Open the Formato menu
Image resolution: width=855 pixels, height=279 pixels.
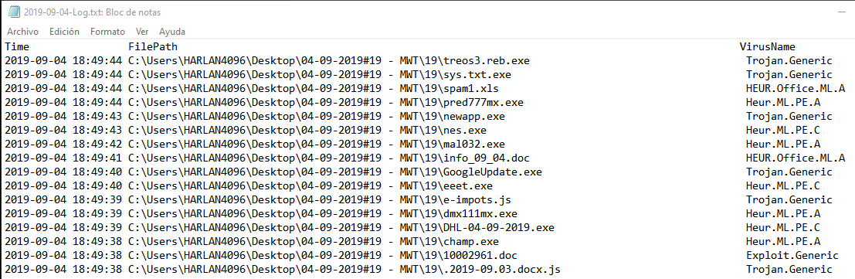coord(107,32)
